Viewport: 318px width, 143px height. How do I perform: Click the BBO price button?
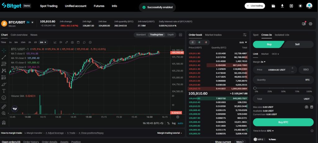click(x=306, y=69)
